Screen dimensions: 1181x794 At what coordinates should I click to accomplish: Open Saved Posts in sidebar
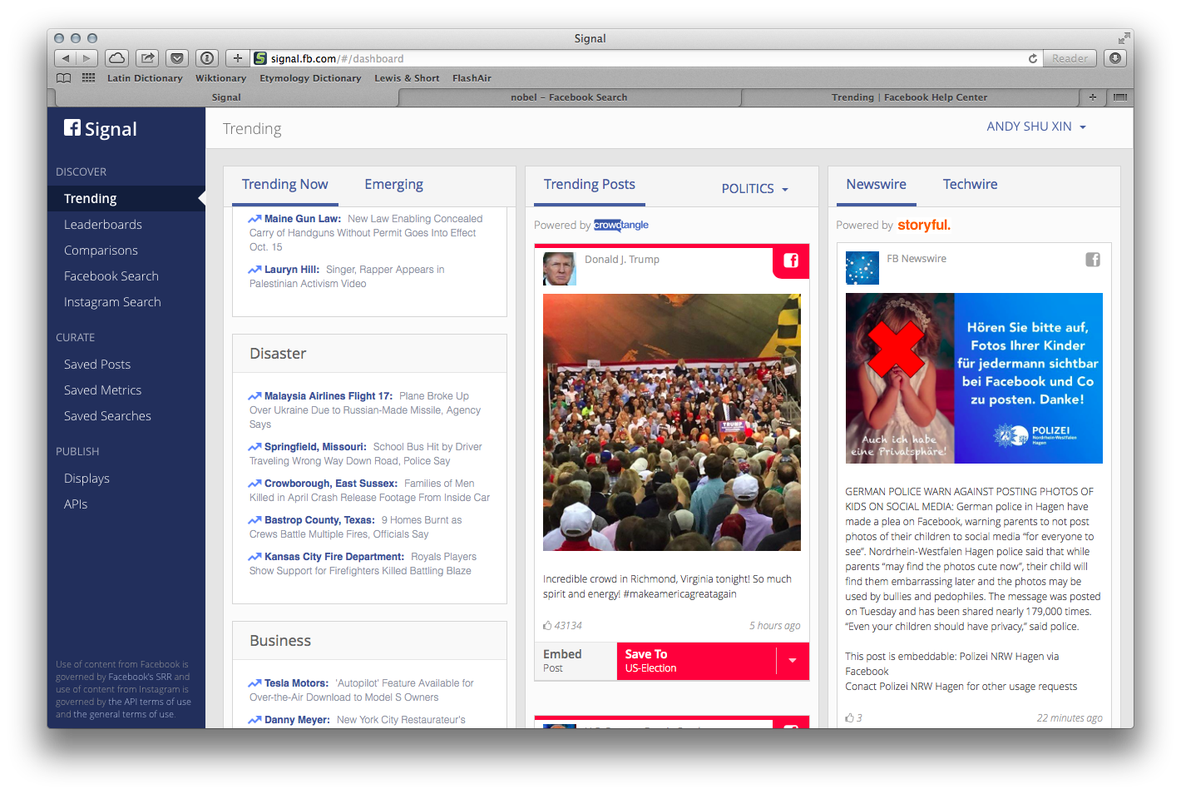(x=97, y=365)
